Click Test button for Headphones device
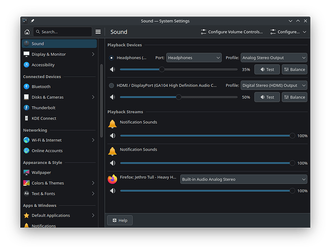 (267, 70)
